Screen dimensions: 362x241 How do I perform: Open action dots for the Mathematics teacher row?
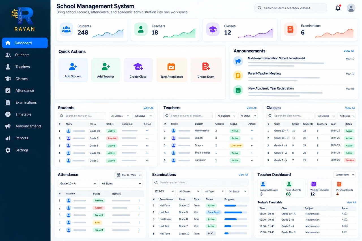[x=252, y=131]
